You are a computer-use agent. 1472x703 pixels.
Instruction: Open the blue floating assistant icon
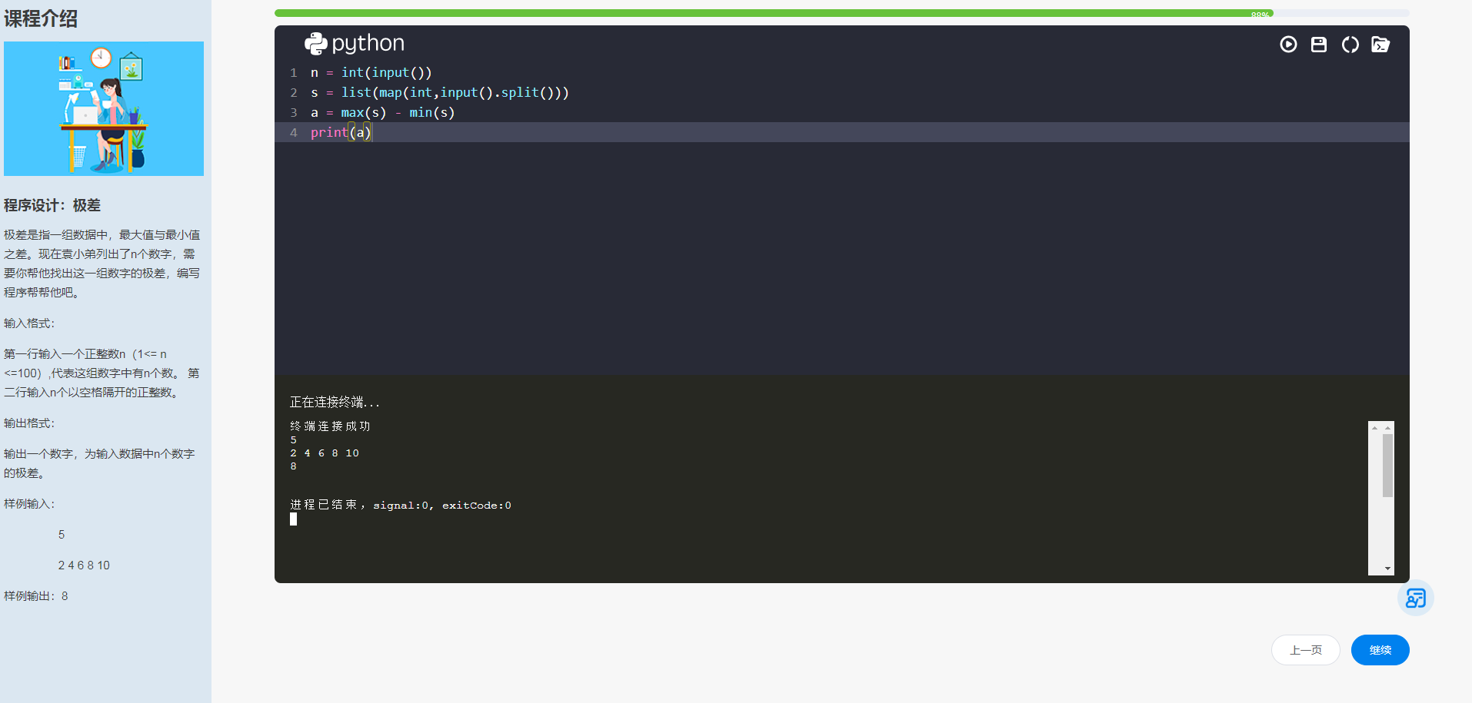click(1415, 598)
